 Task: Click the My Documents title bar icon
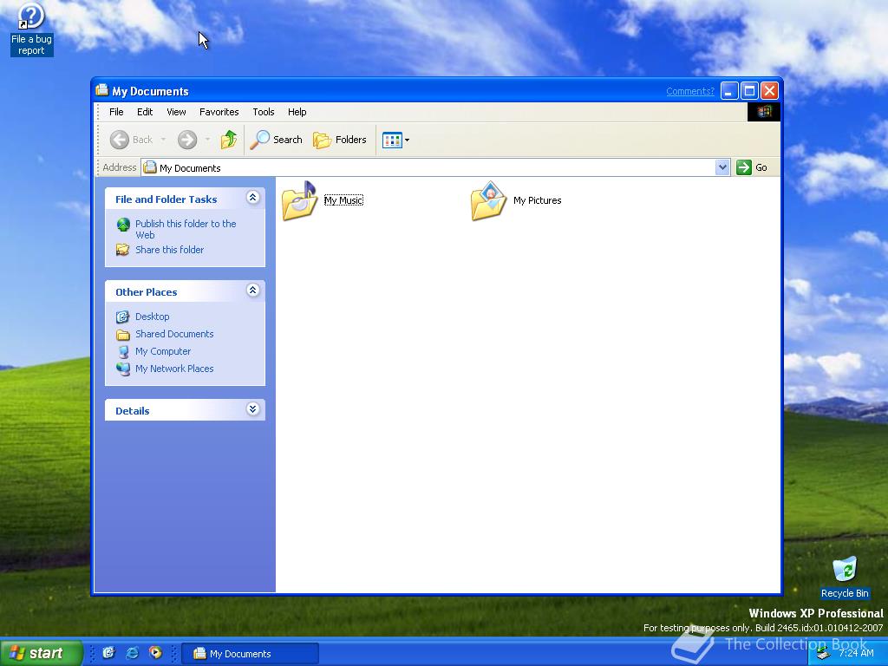(x=102, y=90)
